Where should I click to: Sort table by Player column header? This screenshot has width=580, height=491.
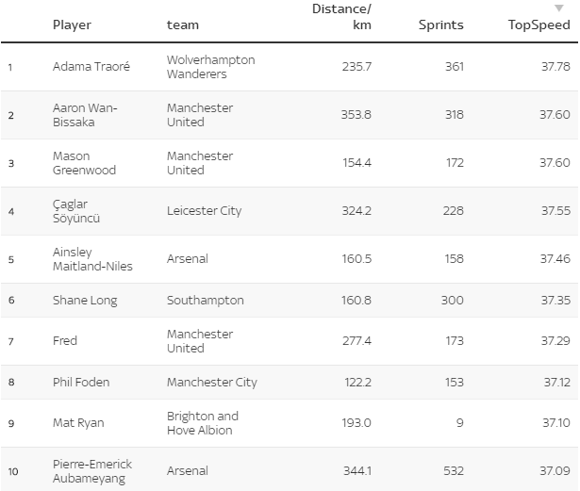click(x=72, y=25)
